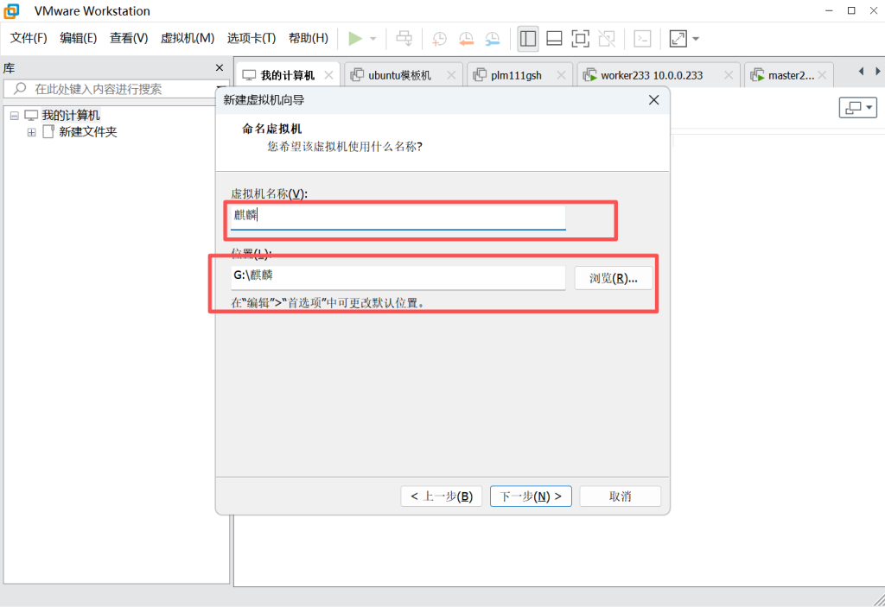
Task: Take a snapshot using the clock-plus icon
Action: pos(440,39)
